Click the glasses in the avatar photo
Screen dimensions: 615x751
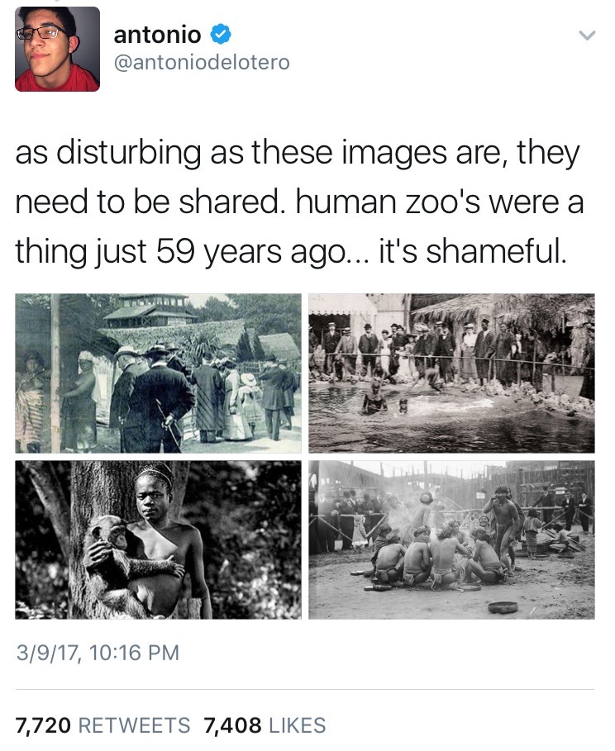coord(42,32)
